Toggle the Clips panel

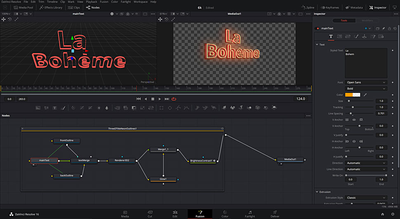[x=74, y=7]
